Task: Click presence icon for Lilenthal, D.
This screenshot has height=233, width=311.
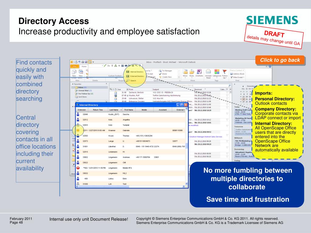Action: pos(78,147)
